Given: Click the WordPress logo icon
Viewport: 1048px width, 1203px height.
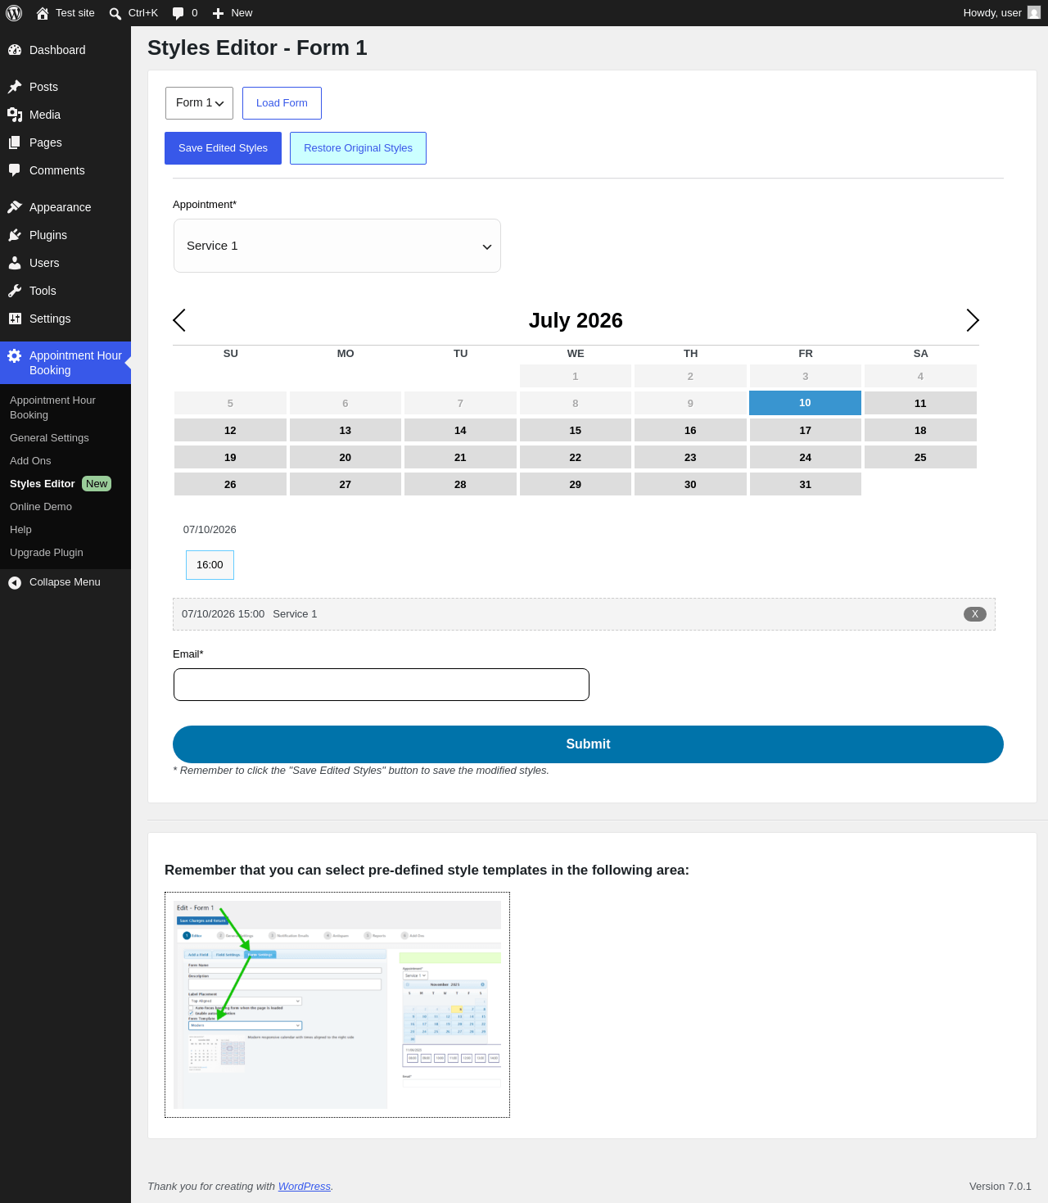Looking at the screenshot, I should coord(14,13).
